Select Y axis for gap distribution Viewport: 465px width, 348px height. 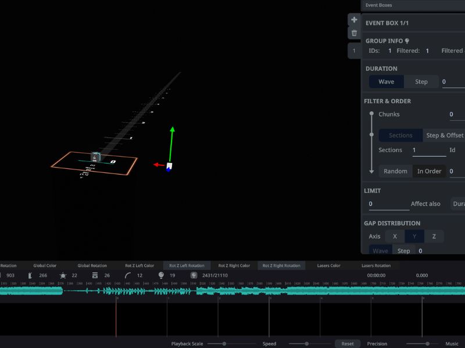pyautogui.click(x=414, y=236)
